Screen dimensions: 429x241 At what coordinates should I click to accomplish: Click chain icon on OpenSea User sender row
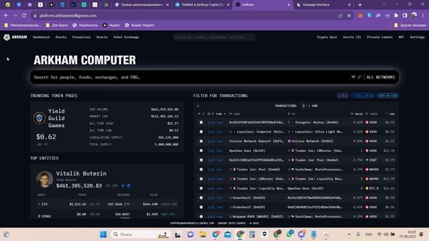(x=201, y=151)
